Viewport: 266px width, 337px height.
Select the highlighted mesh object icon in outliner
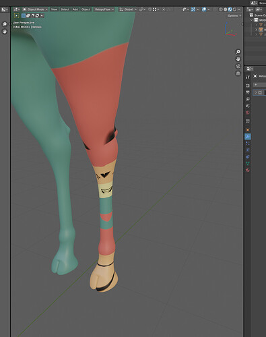(x=261, y=30)
